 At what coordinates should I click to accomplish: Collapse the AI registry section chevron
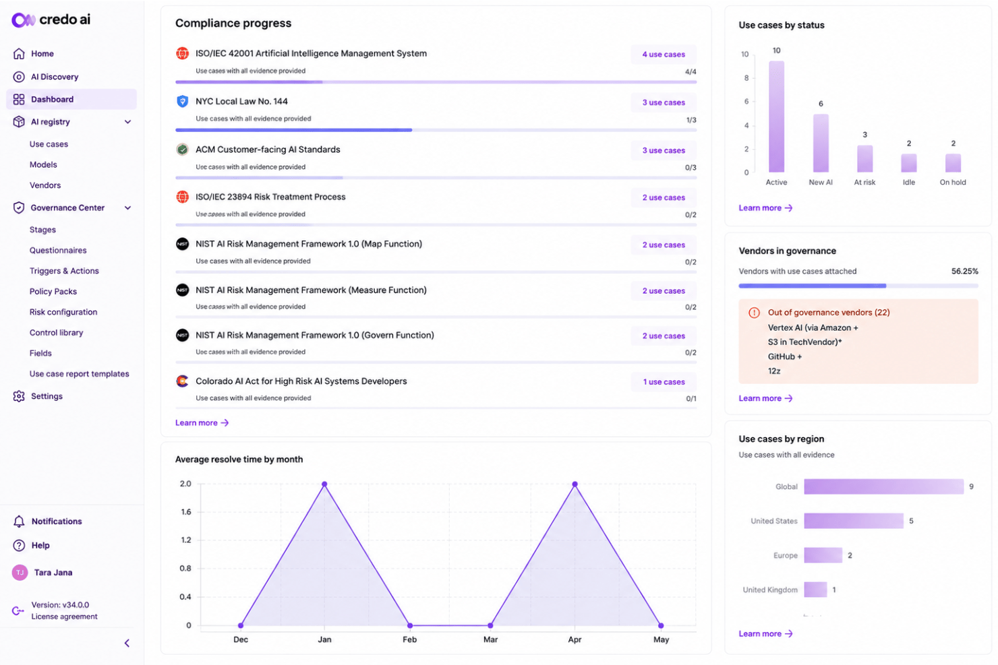click(x=127, y=122)
